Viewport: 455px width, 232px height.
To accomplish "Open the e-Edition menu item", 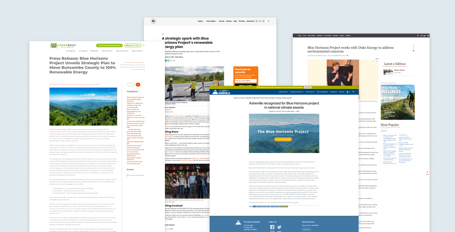I will click(348, 35).
